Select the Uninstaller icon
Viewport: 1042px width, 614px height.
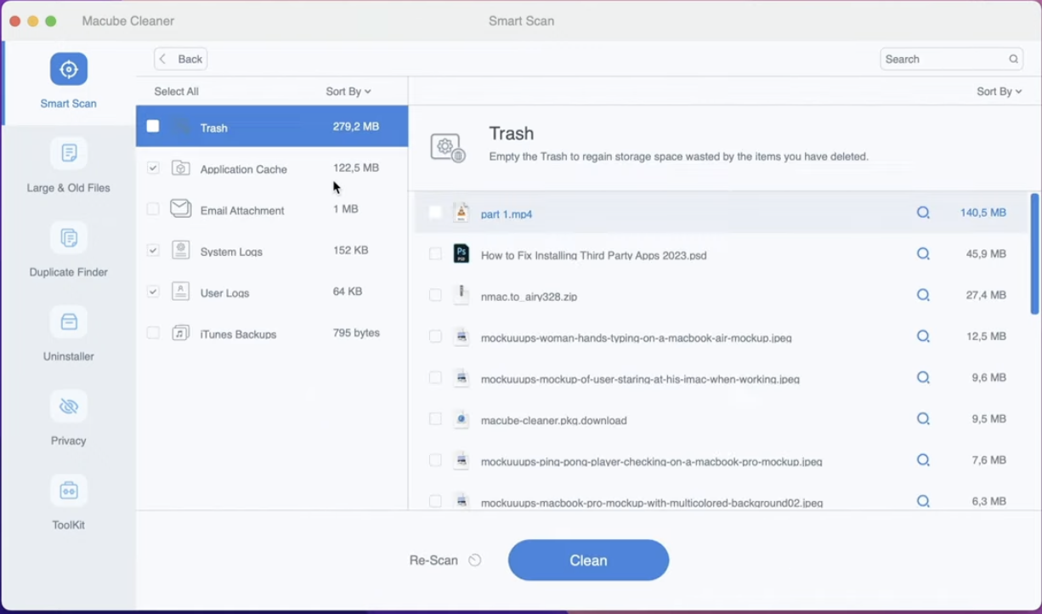[x=68, y=321]
